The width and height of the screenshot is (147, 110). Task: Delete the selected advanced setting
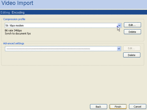[132, 55]
